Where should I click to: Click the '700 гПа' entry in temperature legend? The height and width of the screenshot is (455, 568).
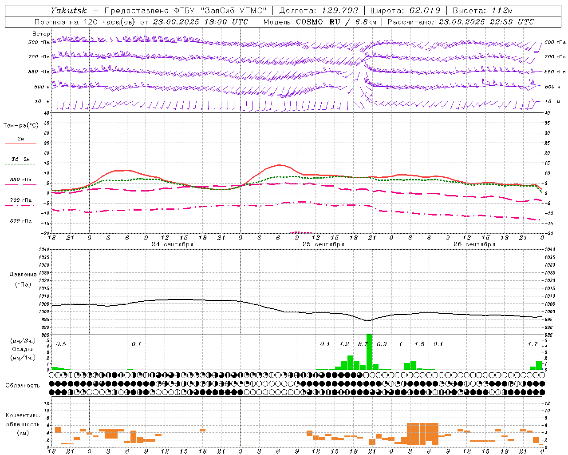[21, 200]
